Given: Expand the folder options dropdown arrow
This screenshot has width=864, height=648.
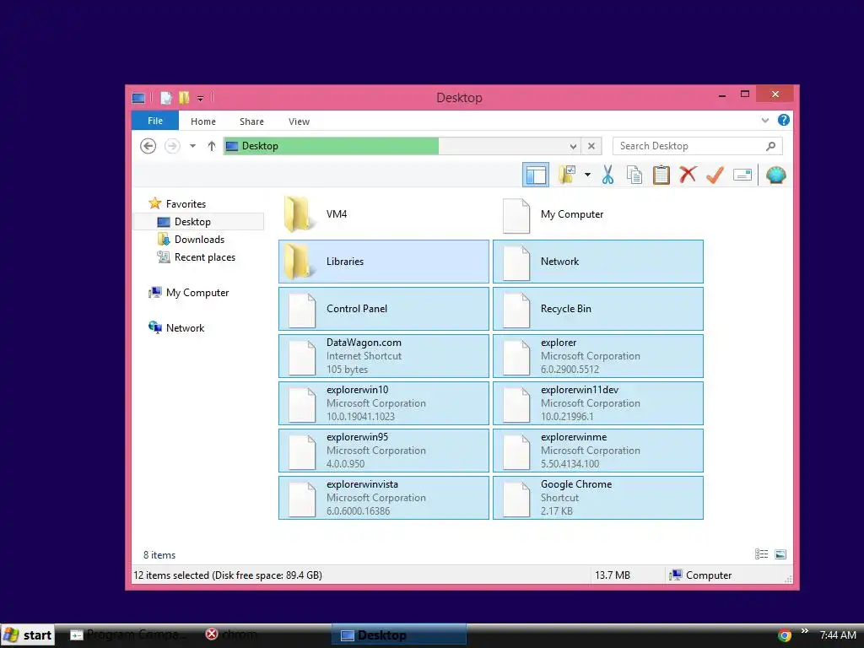Looking at the screenshot, I should [587, 175].
